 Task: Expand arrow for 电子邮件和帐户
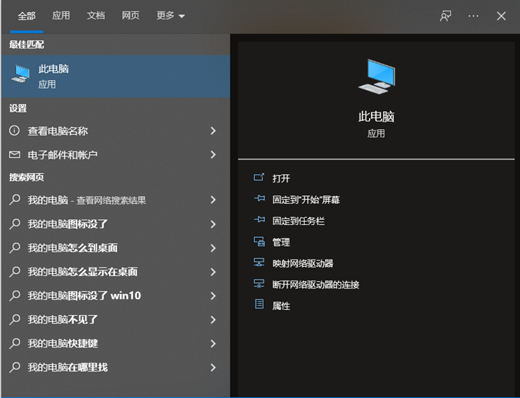(x=213, y=154)
